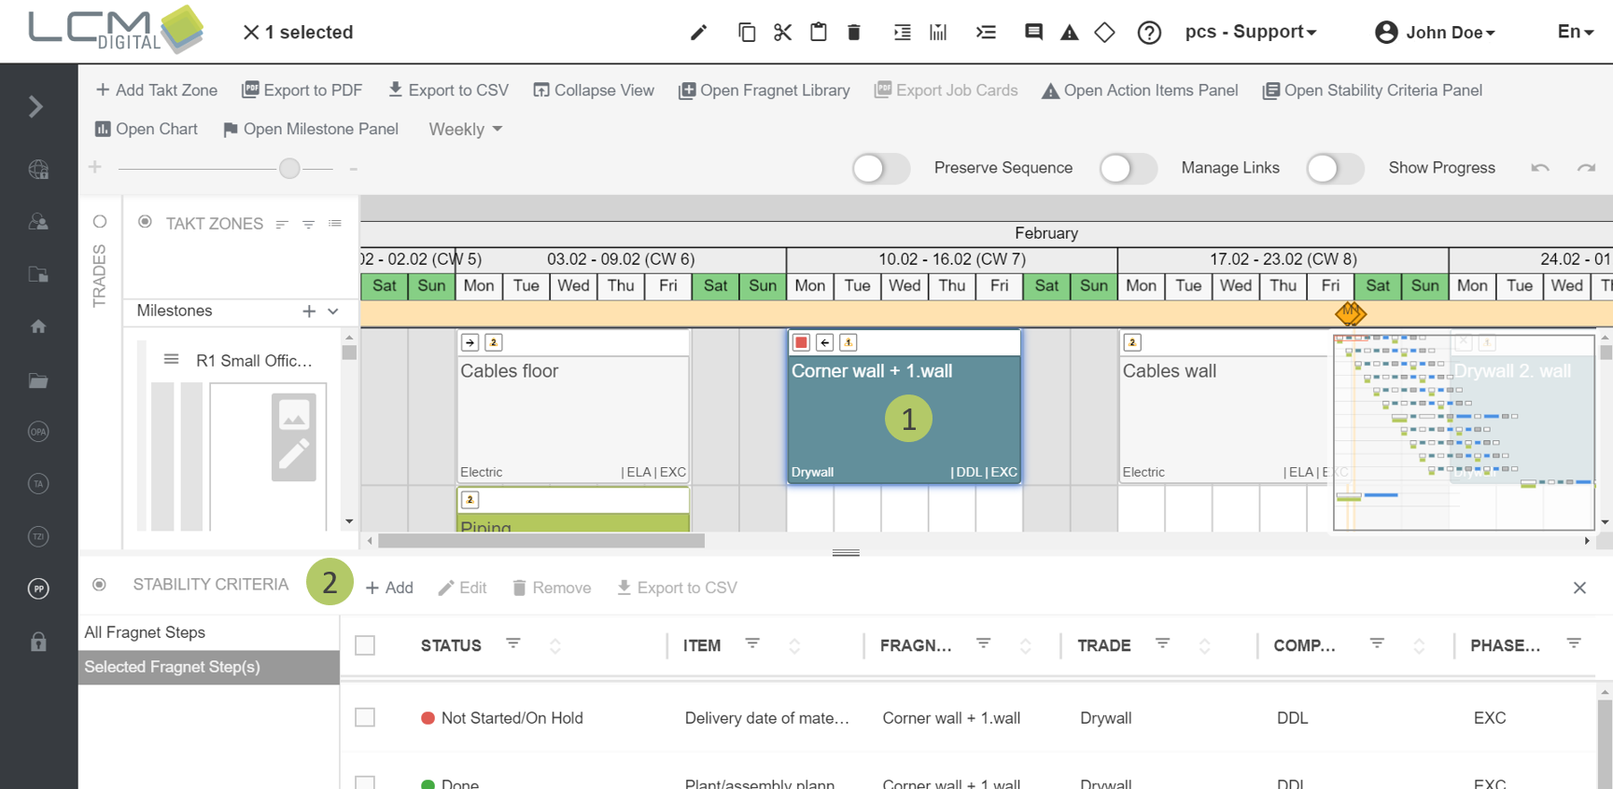The width and height of the screenshot is (1613, 789).
Task: Click the diamond milestone icon in toolbar
Action: 1104,33
